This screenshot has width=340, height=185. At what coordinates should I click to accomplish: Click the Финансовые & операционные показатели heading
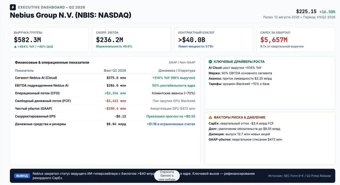52,63
